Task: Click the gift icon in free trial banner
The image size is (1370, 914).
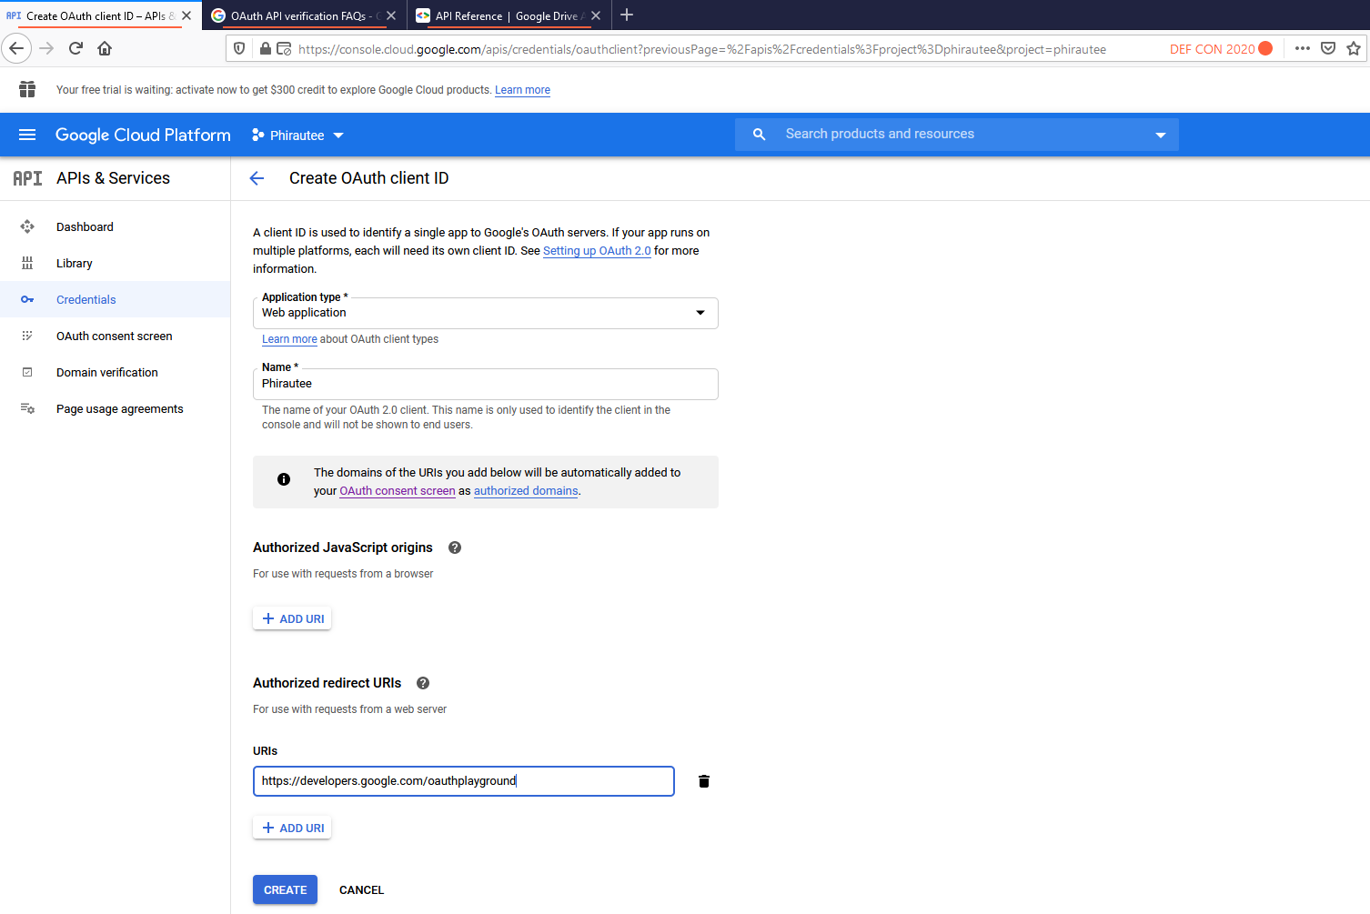Action: click(x=27, y=89)
